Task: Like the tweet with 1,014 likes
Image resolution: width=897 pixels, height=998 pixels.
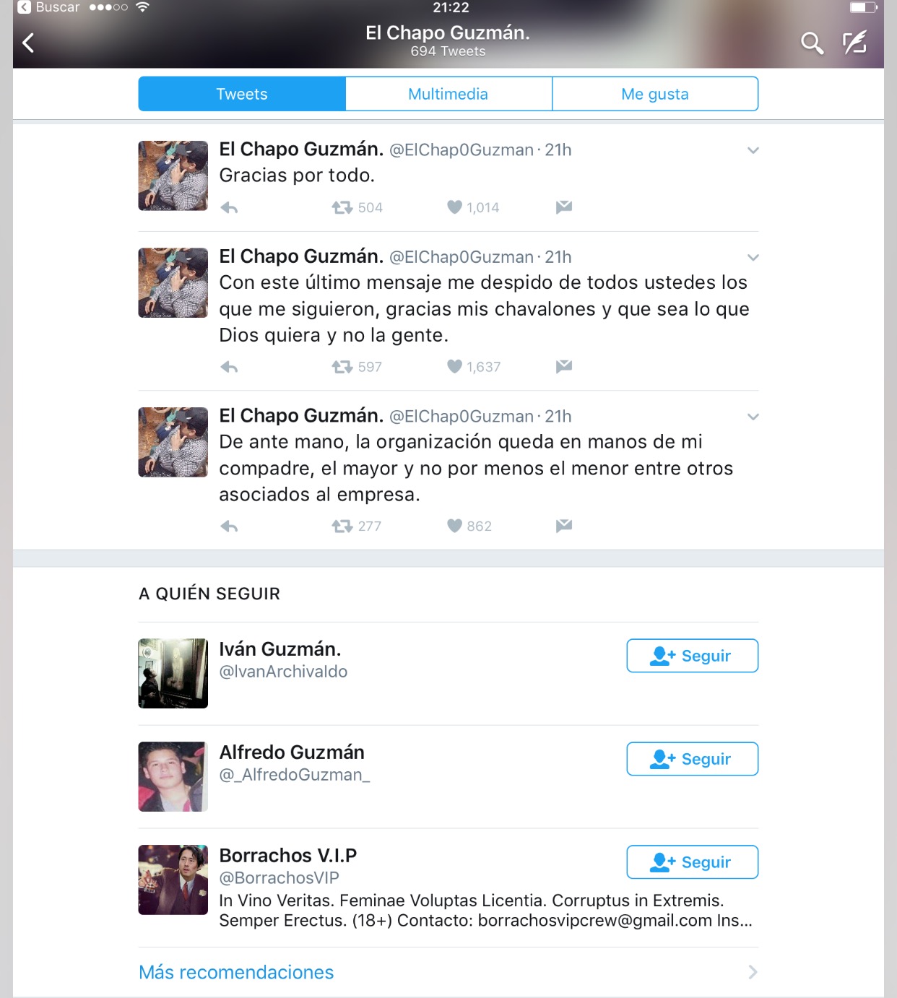Action: click(x=454, y=207)
